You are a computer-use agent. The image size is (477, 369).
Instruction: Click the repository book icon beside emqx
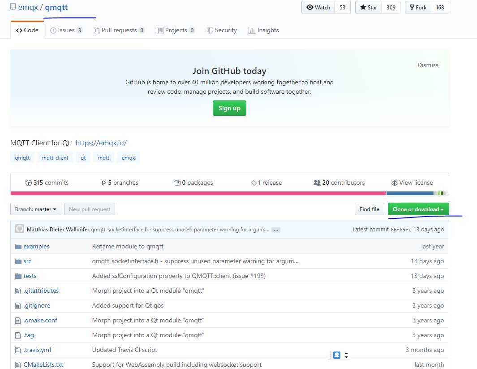tap(13, 7)
